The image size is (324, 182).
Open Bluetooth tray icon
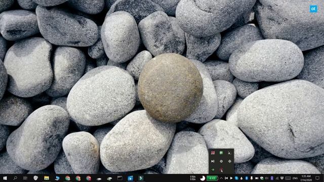coord(247,178)
